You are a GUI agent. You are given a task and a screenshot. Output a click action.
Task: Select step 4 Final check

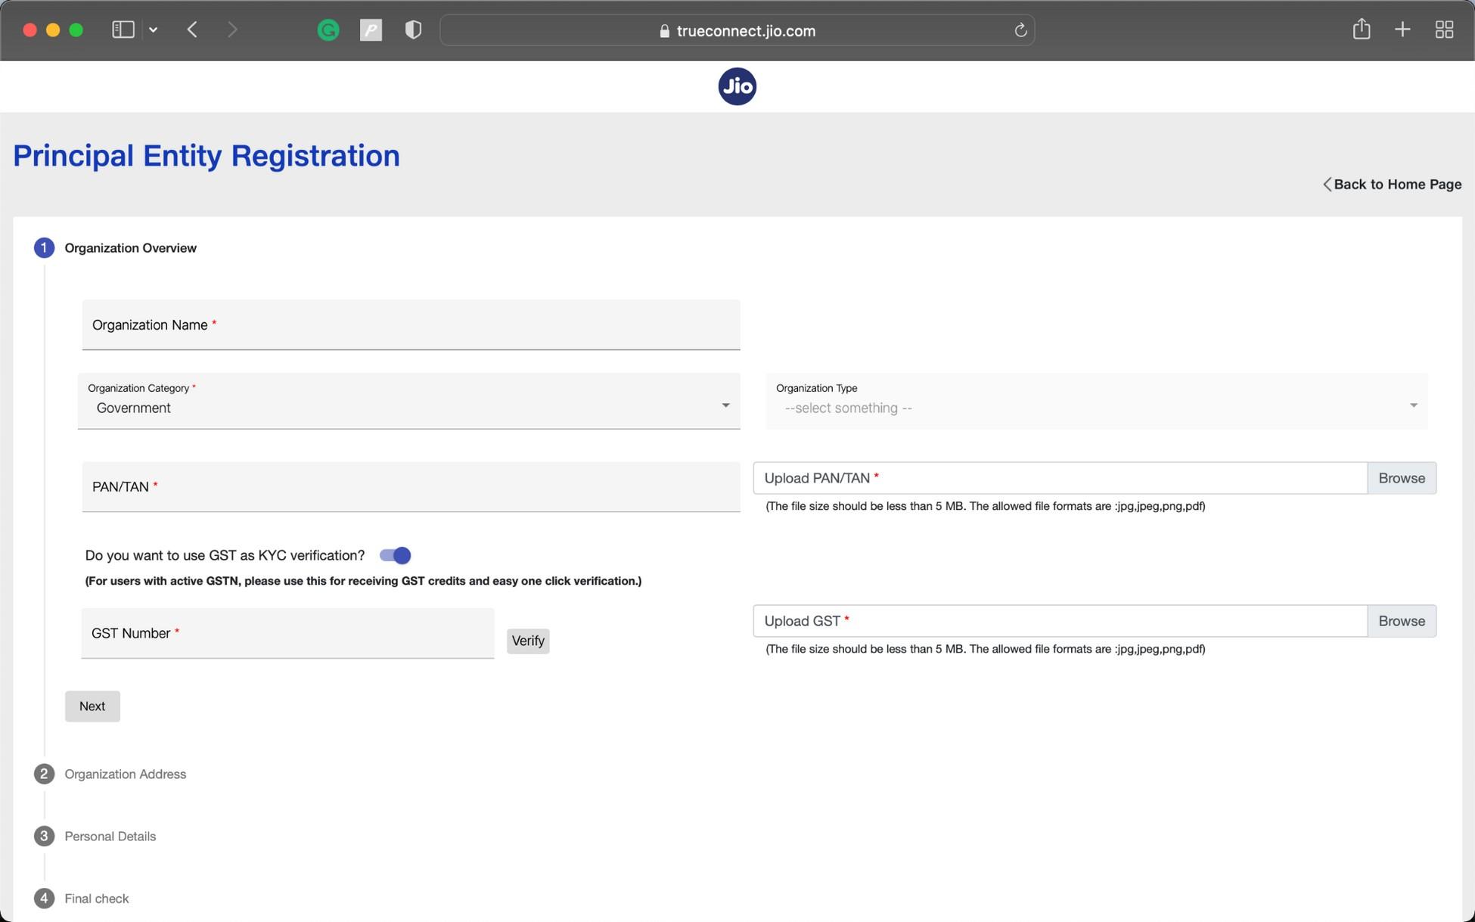point(81,899)
